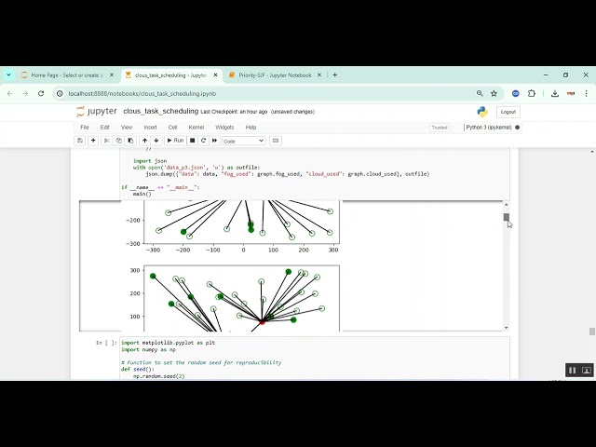Click the Jupyter logo

pos(97,112)
